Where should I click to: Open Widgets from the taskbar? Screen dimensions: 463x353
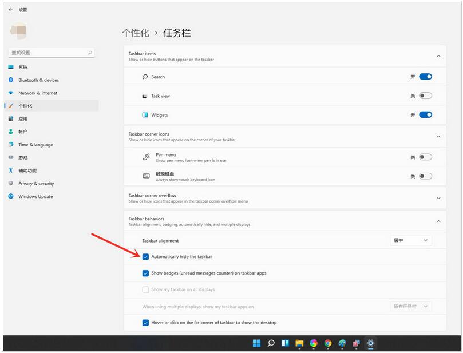[x=285, y=343]
